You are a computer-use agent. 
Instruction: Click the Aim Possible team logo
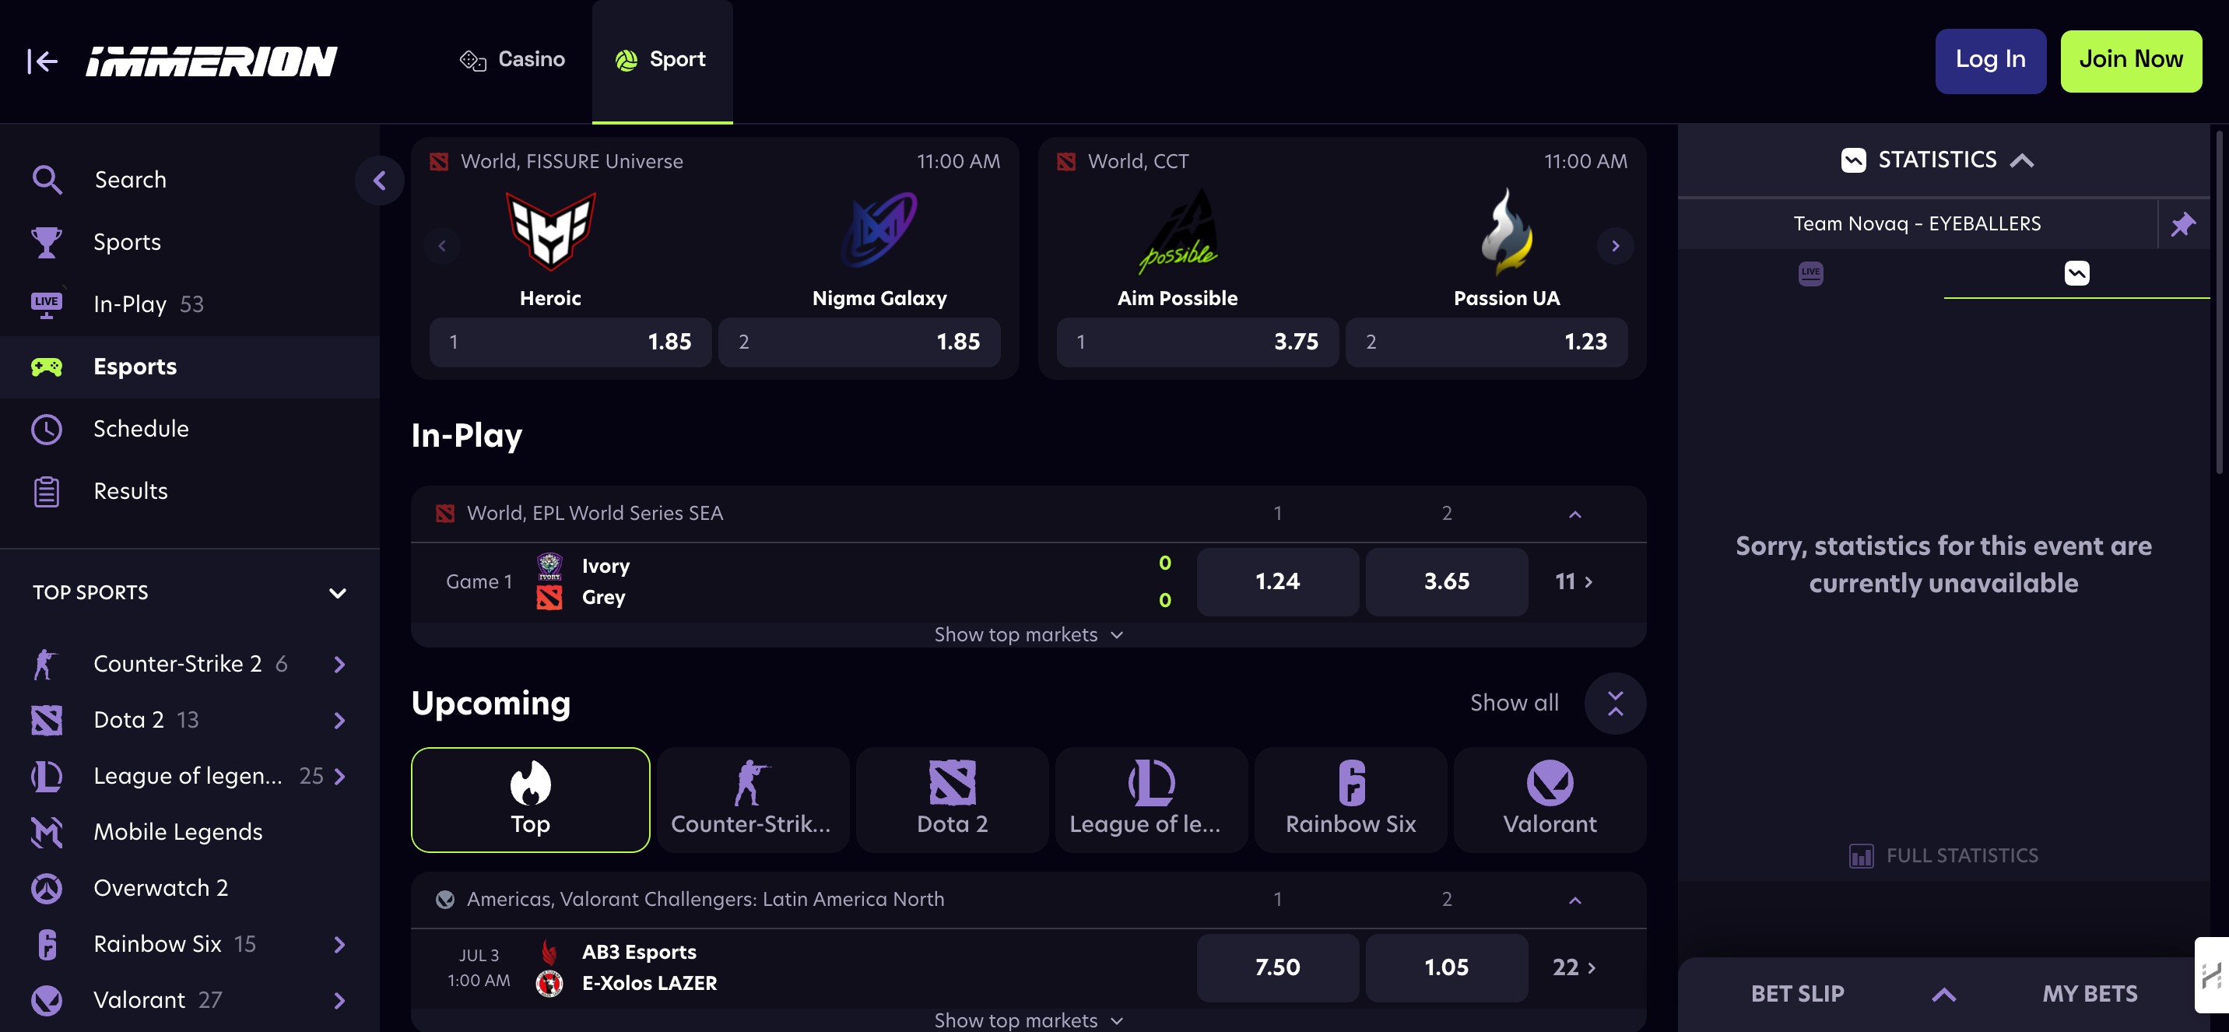[1178, 230]
